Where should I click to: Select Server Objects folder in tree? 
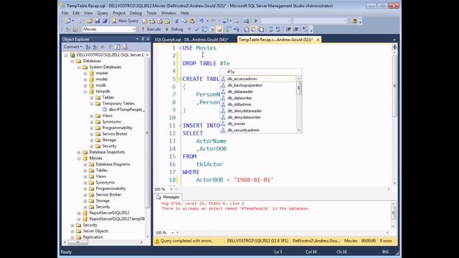[x=95, y=231]
